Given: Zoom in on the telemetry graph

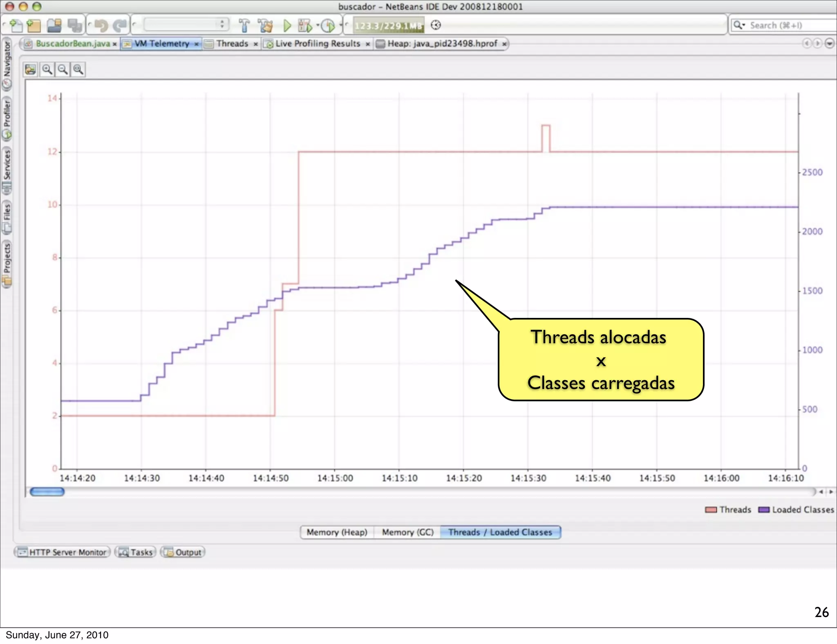Looking at the screenshot, I should click(x=47, y=69).
